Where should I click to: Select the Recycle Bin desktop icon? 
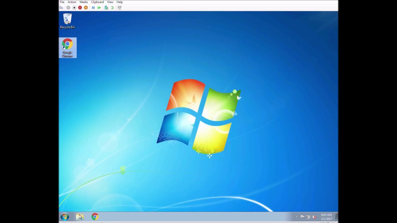[67, 21]
